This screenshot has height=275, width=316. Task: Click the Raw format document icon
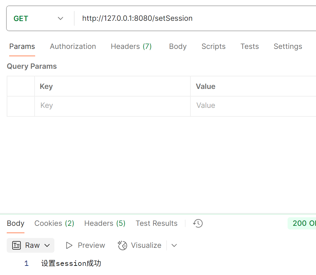[x=16, y=245]
